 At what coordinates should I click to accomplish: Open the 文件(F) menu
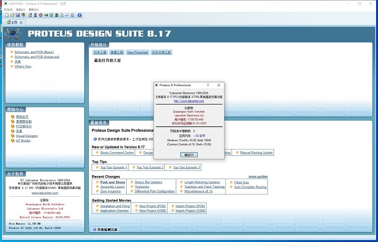click(8, 9)
